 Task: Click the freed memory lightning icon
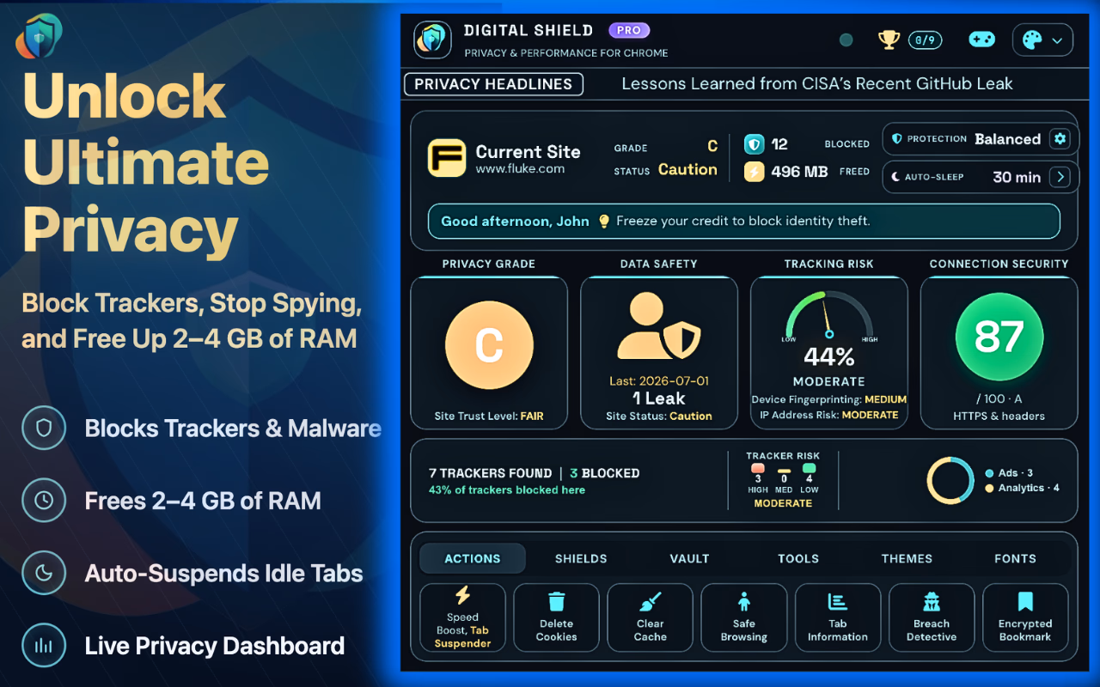[754, 172]
